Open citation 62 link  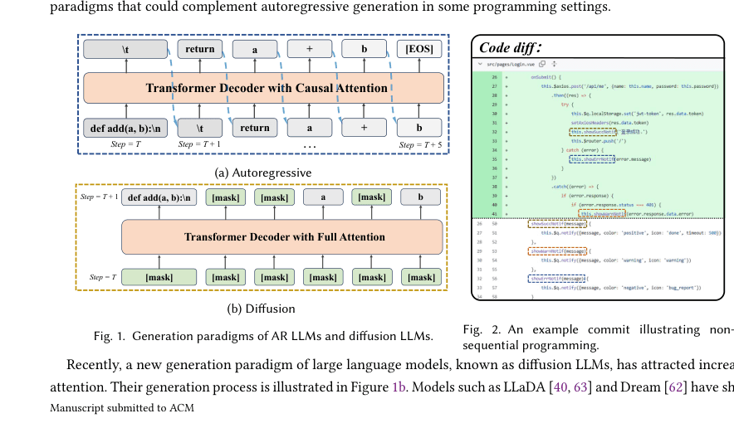click(x=676, y=387)
